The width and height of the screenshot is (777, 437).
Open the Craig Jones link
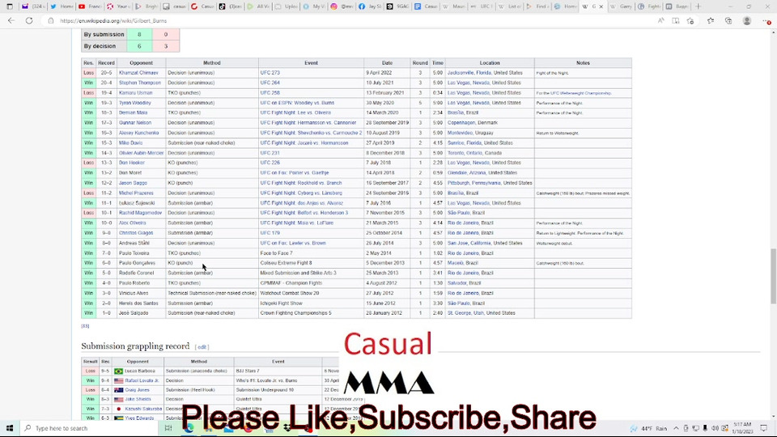tap(137, 390)
